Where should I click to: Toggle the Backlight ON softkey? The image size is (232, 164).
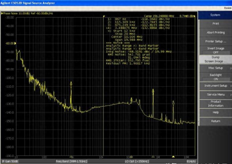point(215,77)
